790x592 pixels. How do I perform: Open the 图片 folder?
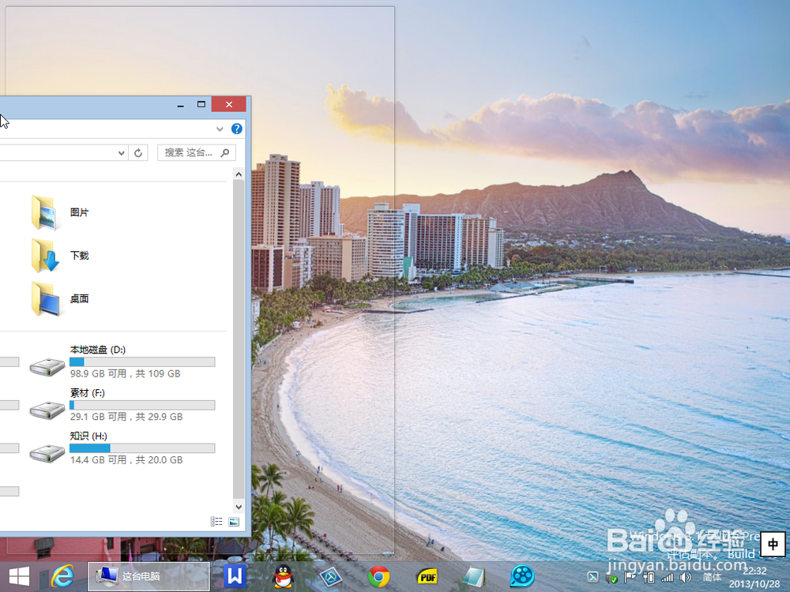pyautogui.click(x=79, y=212)
